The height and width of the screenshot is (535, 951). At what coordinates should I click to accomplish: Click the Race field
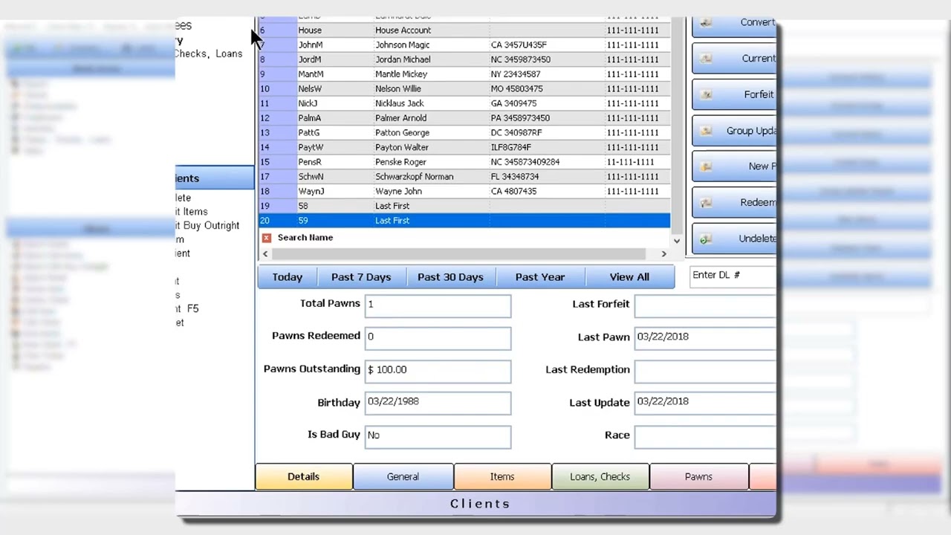(x=705, y=436)
